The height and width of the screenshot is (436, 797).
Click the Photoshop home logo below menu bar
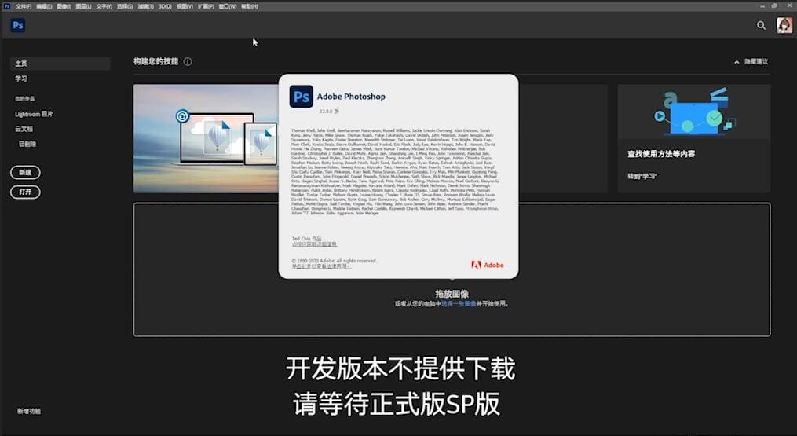click(18, 25)
